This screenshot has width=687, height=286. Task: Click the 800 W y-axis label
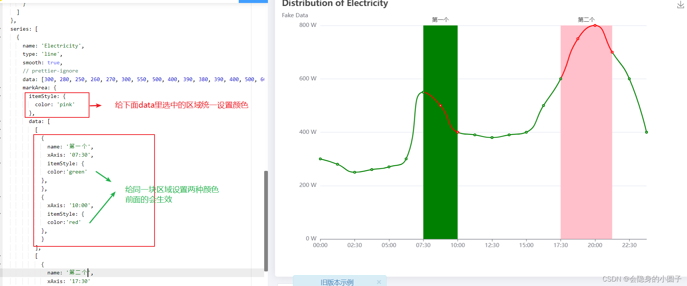point(308,25)
